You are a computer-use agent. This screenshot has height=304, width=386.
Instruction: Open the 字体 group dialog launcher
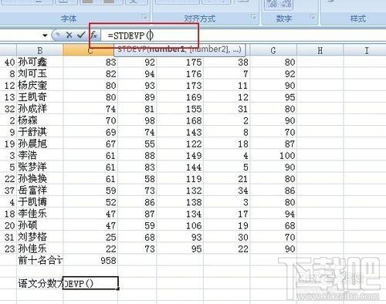click(144, 17)
